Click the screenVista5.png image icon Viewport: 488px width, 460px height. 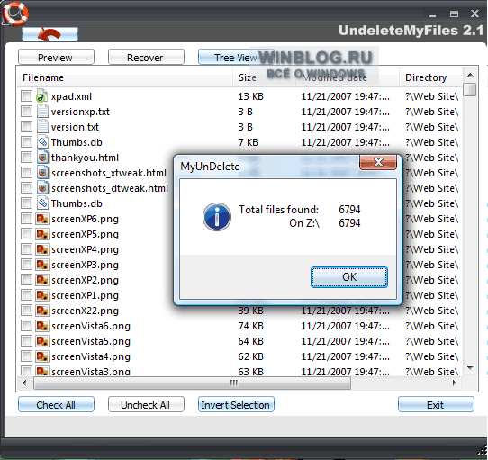click(42, 341)
